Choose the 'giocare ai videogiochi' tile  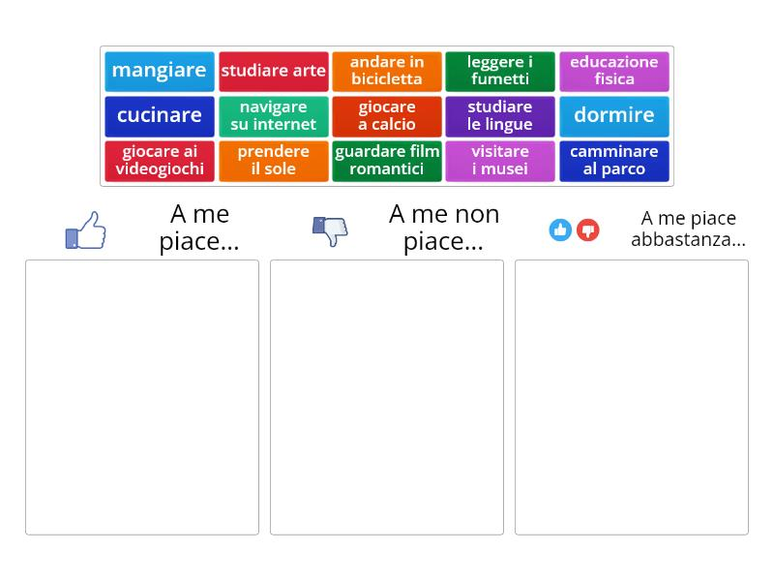[160, 161]
